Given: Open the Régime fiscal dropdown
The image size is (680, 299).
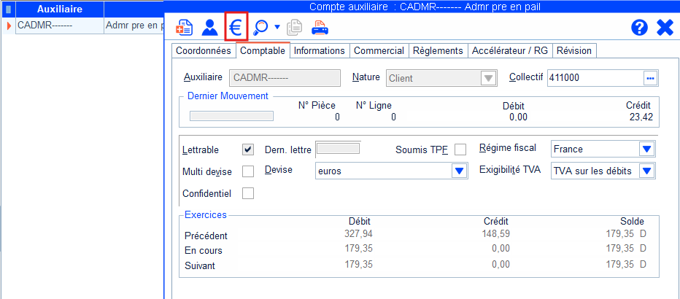Looking at the screenshot, I should tap(646, 149).
